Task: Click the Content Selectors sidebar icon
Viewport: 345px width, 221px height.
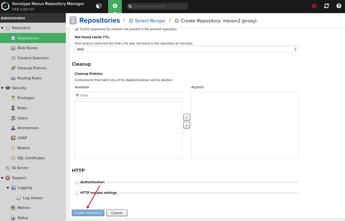Action: 13,58
